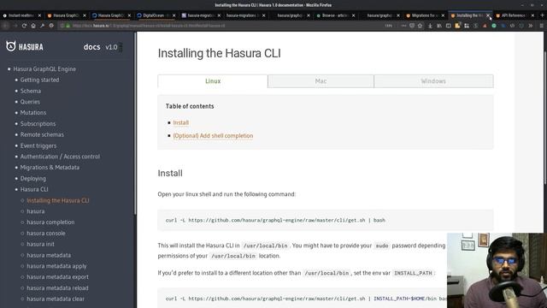547x308 pixels.
Task: Open Getting started in sidebar
Action: [39, 80]
